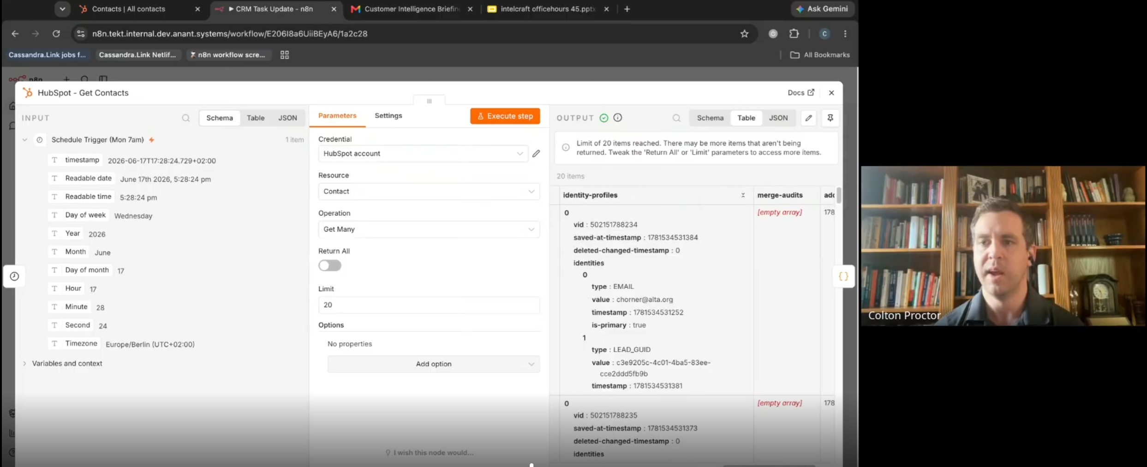Open the n8n workflow screen bookmark
This screenshot has width=1147, height=467.
pos(227,54)
